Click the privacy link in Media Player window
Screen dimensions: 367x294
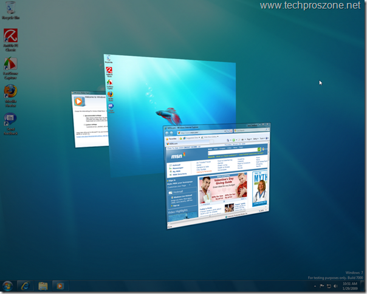[x=92, y=136]
